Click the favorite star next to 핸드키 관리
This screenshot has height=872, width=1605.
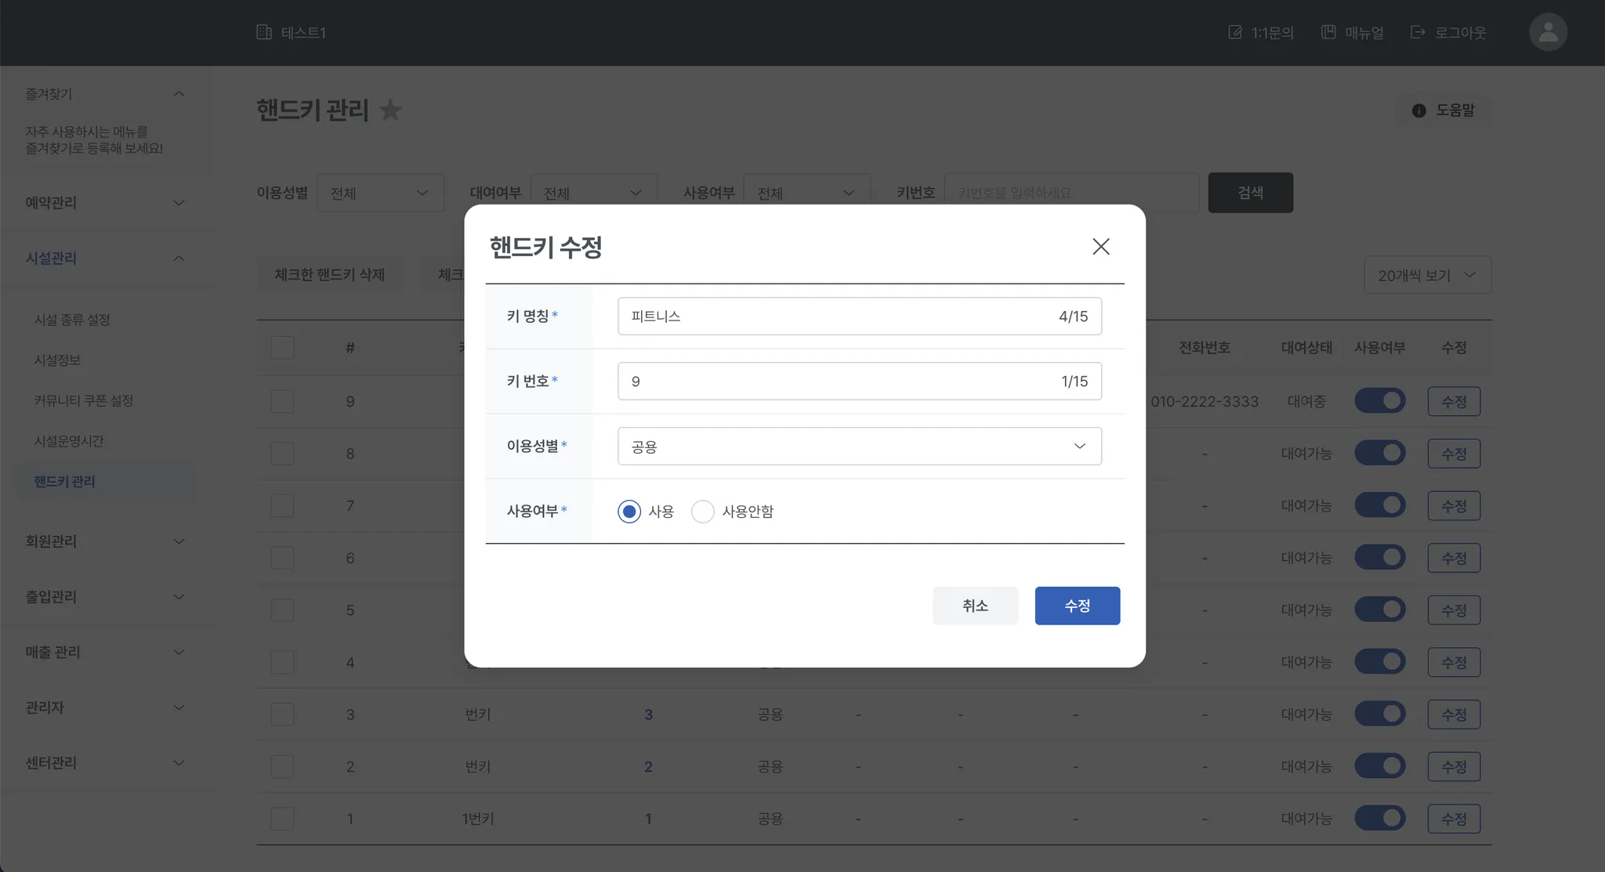(390, 110)
